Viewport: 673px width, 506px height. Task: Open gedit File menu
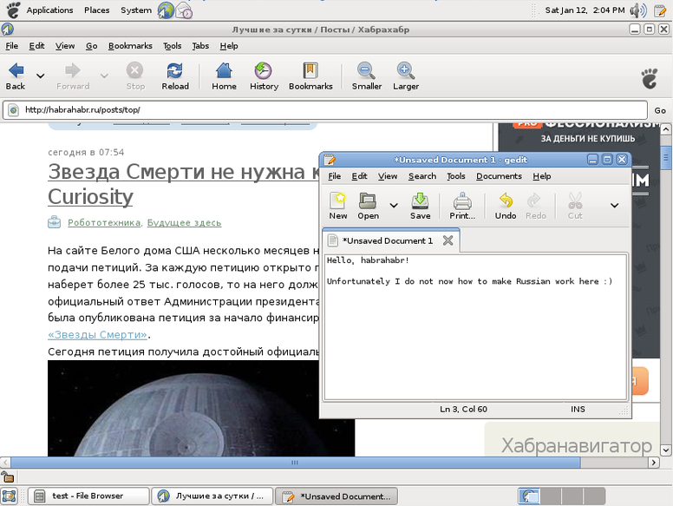coord(335,176)
